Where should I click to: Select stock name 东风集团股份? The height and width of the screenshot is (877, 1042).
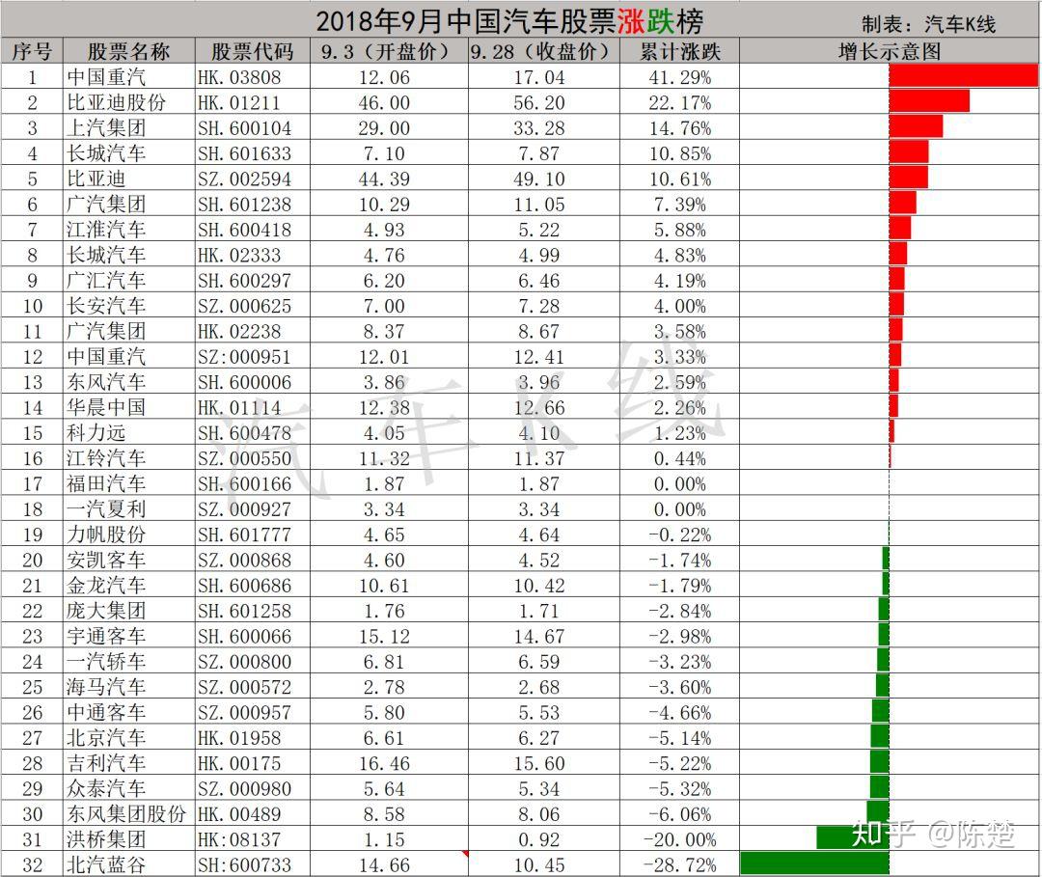126,813
